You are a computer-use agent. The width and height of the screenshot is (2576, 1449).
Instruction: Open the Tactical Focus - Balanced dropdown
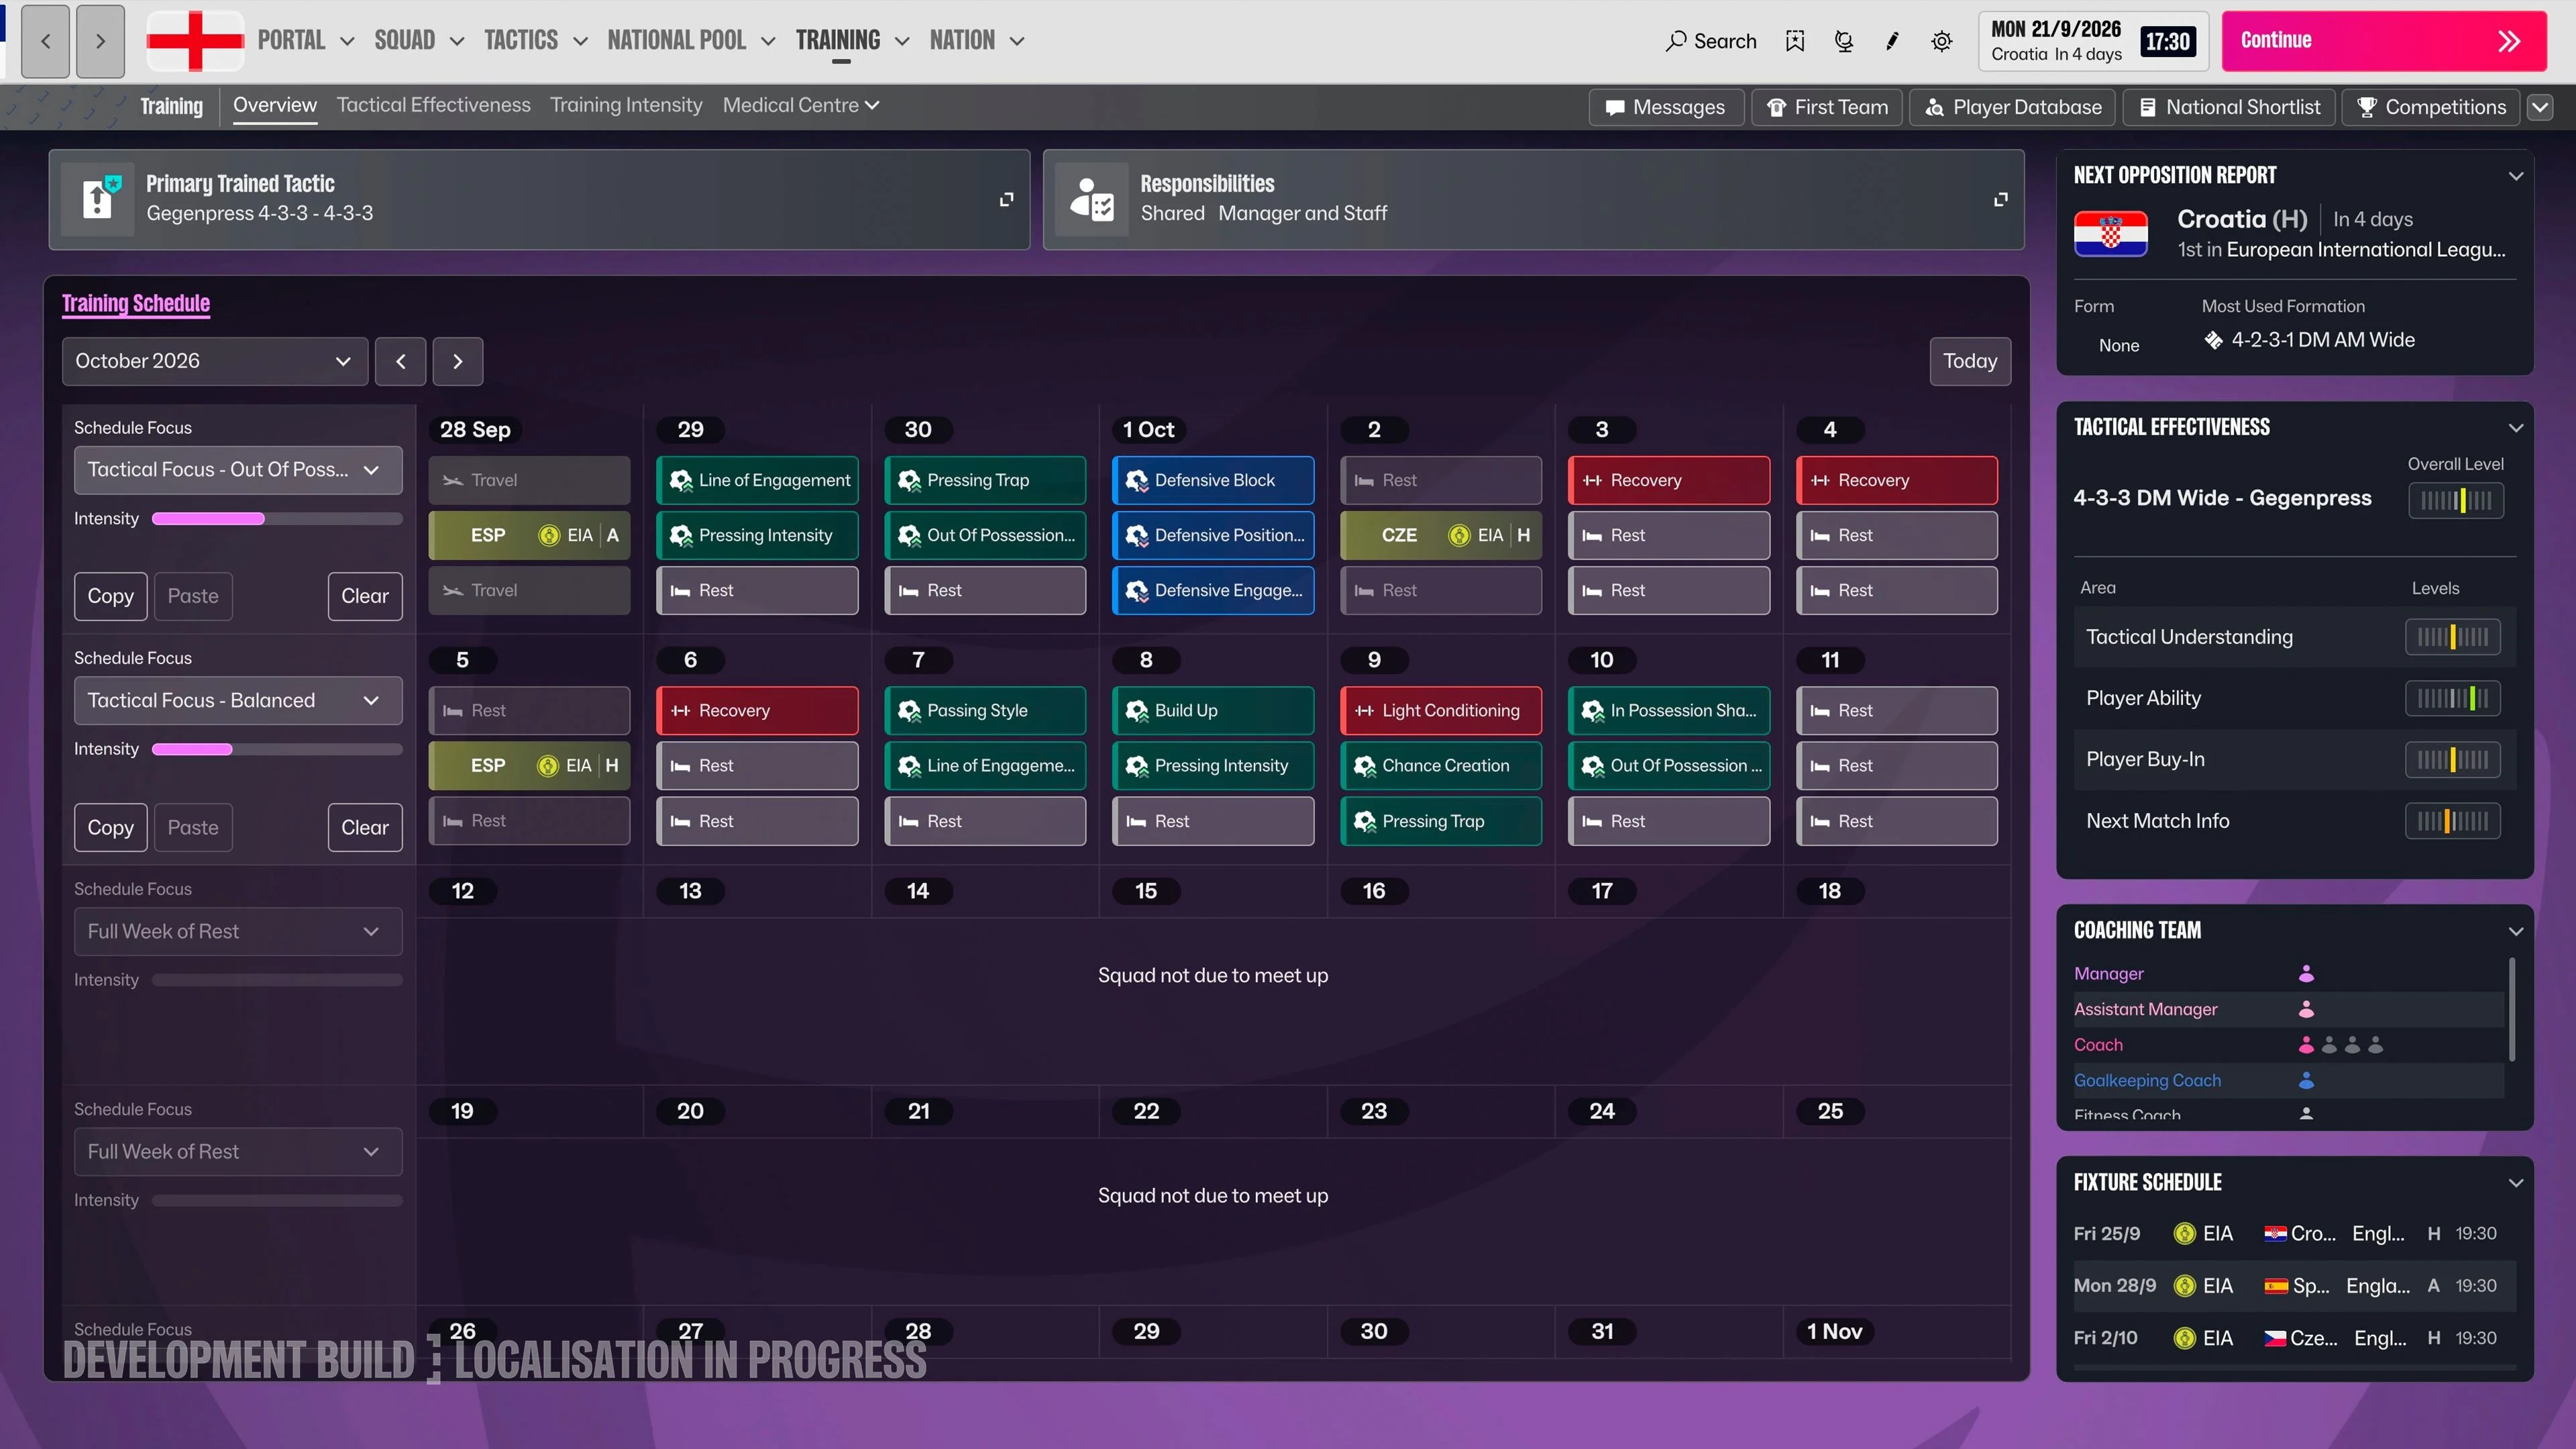pyautogui.click(x=238, y=700)
